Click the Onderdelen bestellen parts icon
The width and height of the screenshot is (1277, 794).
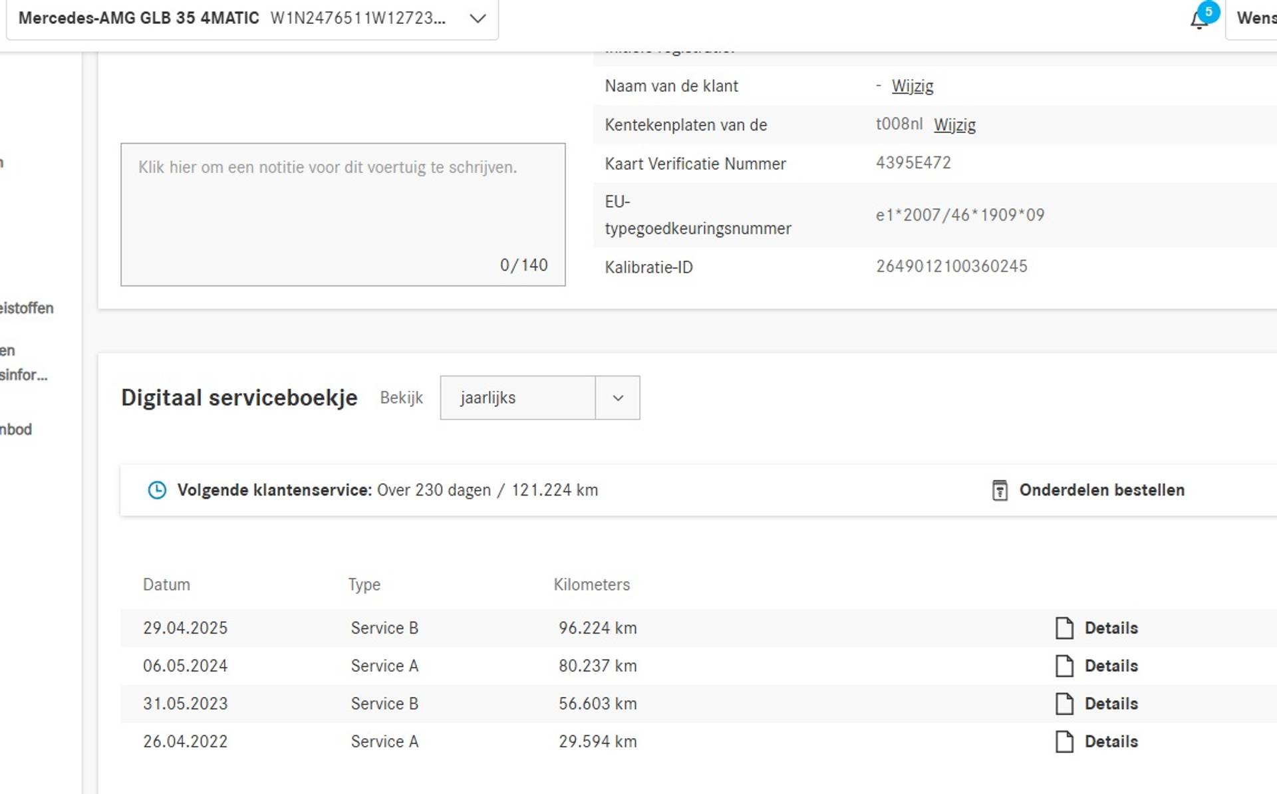click(x=1000, y=490)
